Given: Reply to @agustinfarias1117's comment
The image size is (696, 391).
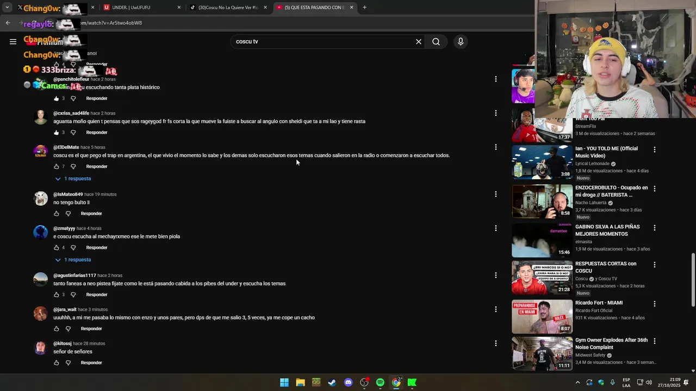Looking at the screenshot, I should (97, 295).
